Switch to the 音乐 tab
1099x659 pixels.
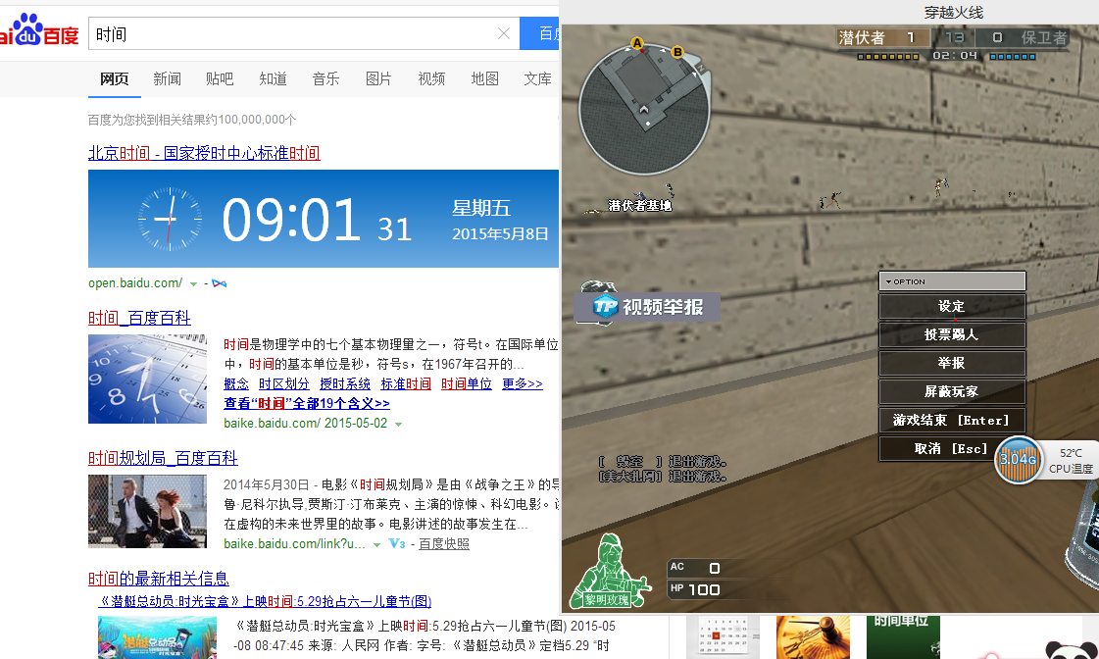(325, 79)
